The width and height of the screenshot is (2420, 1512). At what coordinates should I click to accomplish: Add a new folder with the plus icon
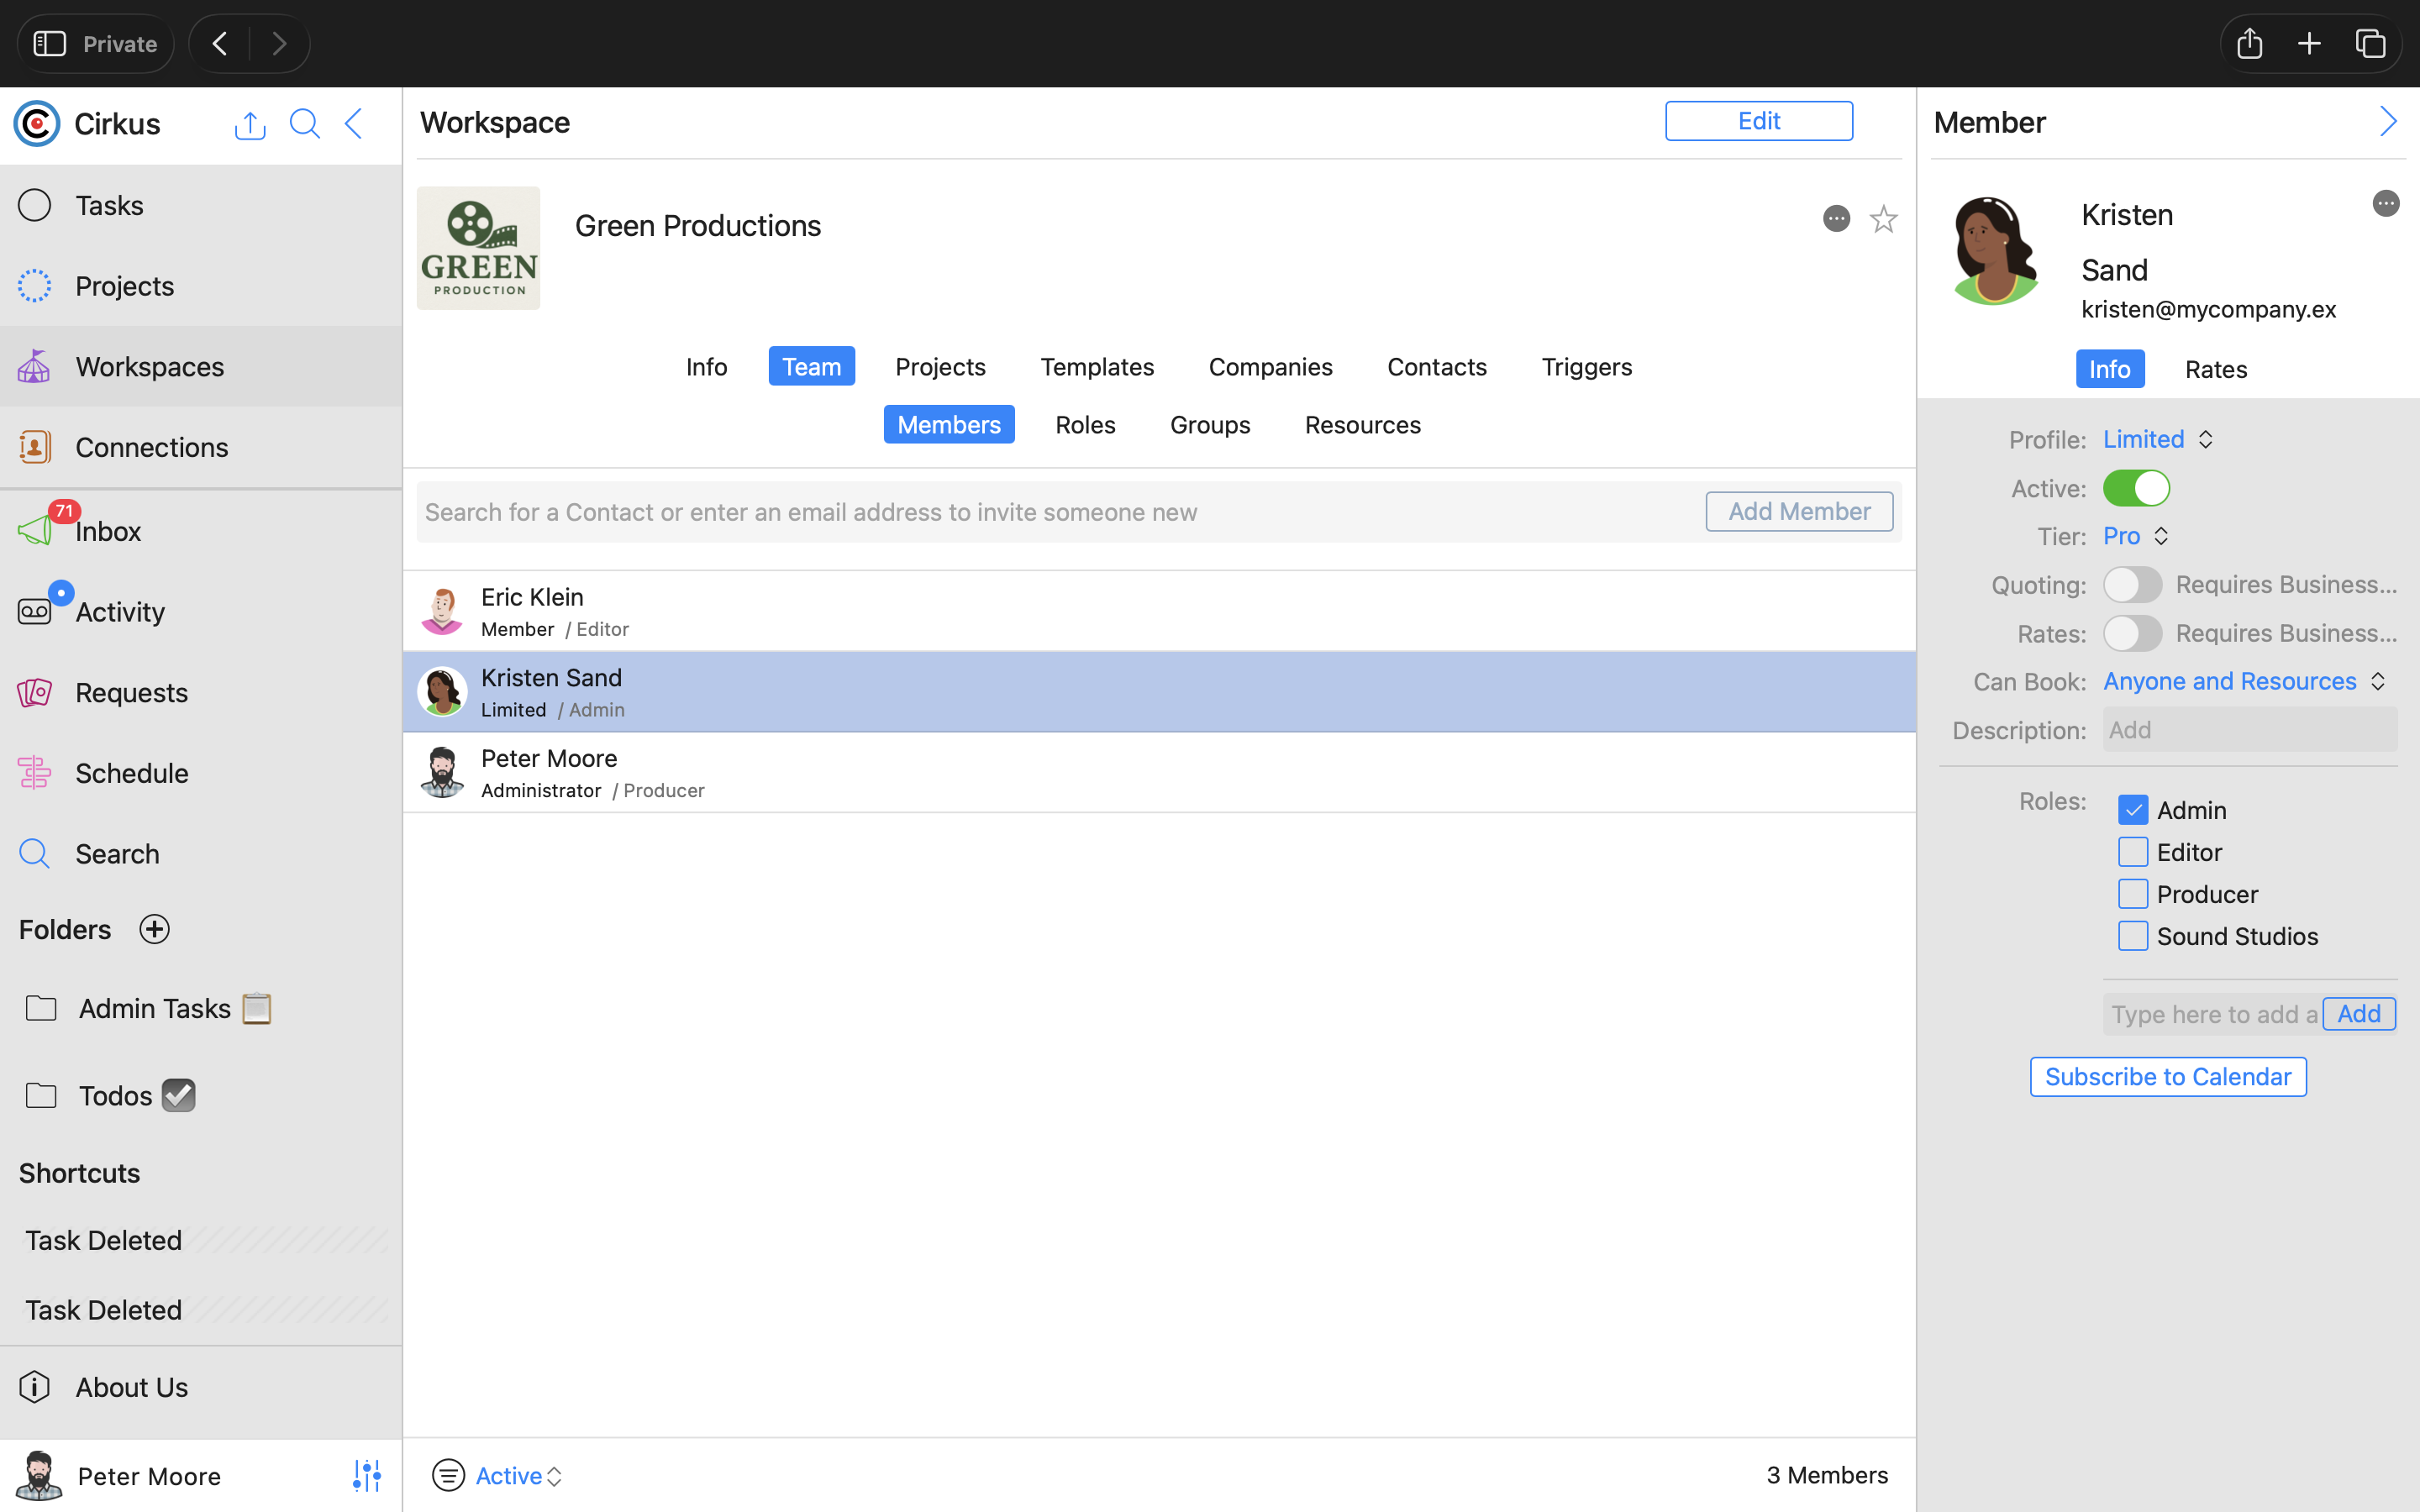pyautogui.click(x=154, y=929)
